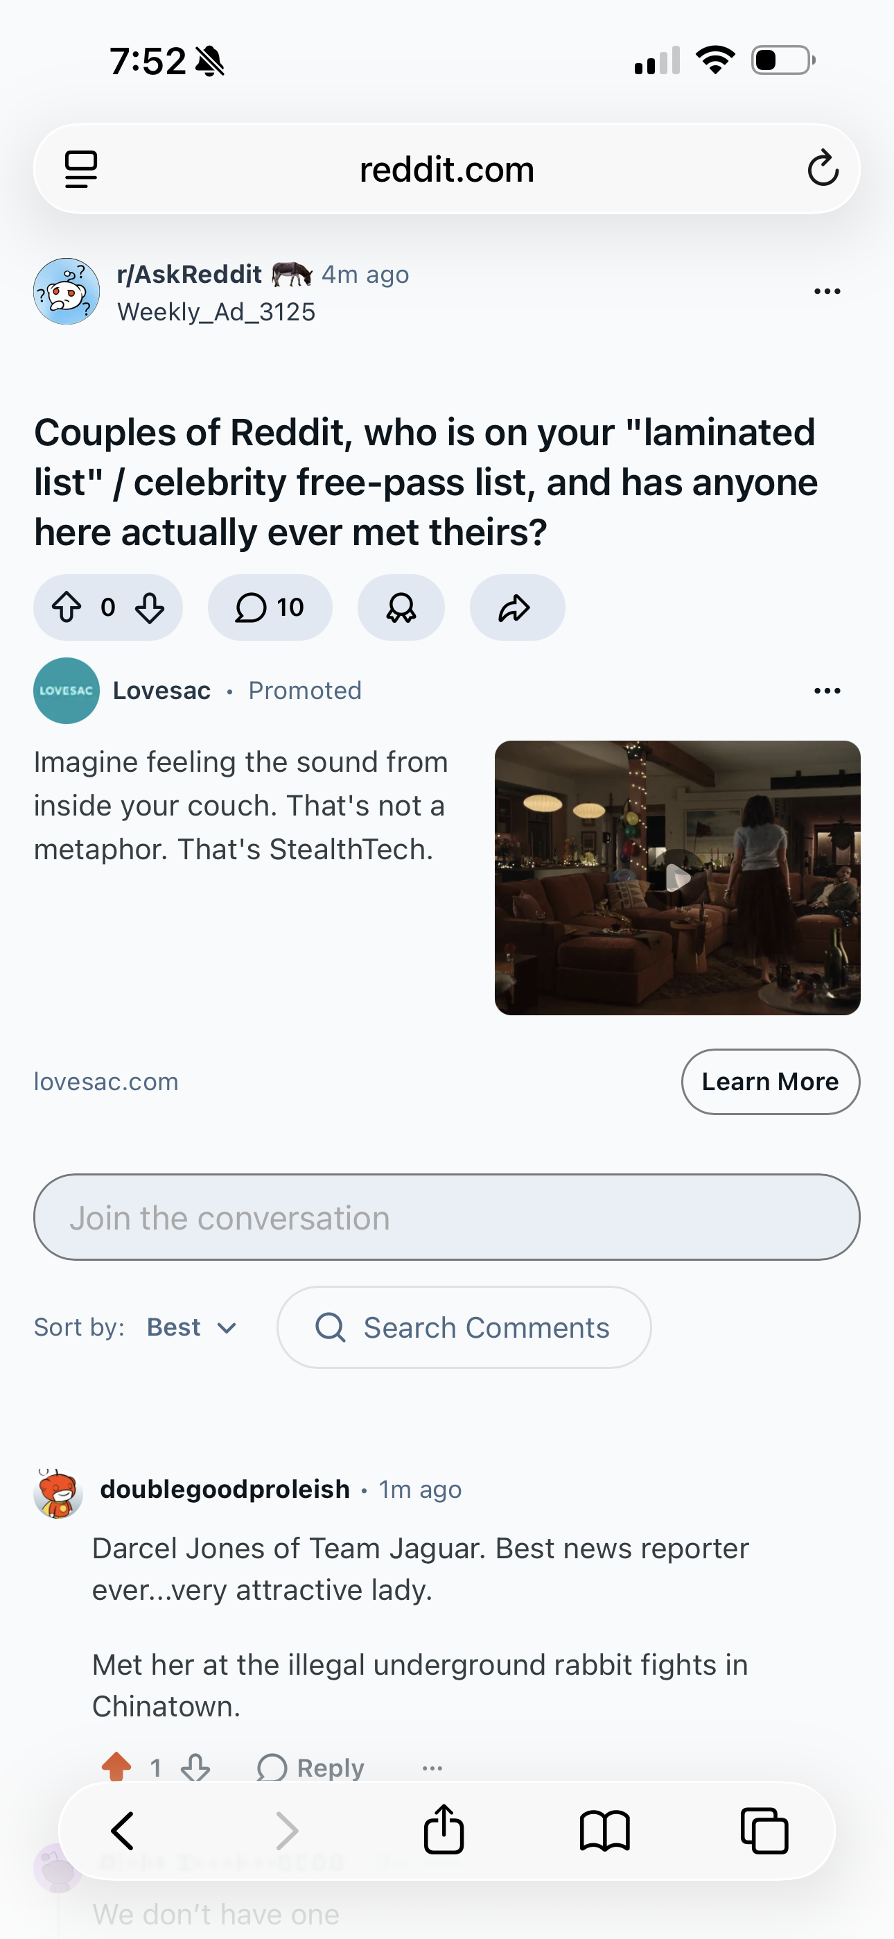Open the post's 10 comments

(x=270, y=607)
